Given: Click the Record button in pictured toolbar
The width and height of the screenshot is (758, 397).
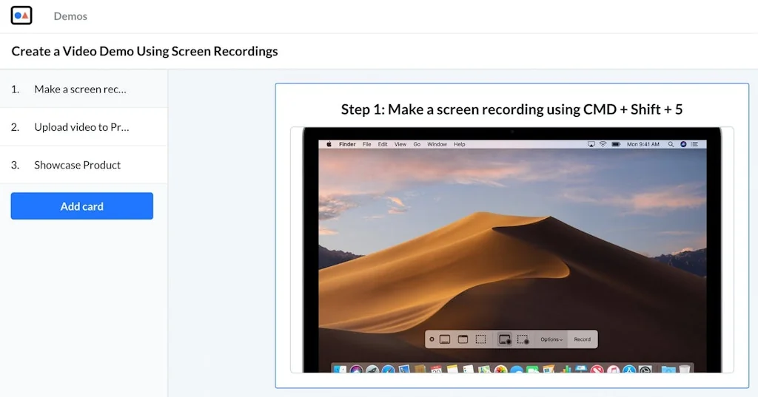Looking at the screenshot, I should click(x=582, y=339).
